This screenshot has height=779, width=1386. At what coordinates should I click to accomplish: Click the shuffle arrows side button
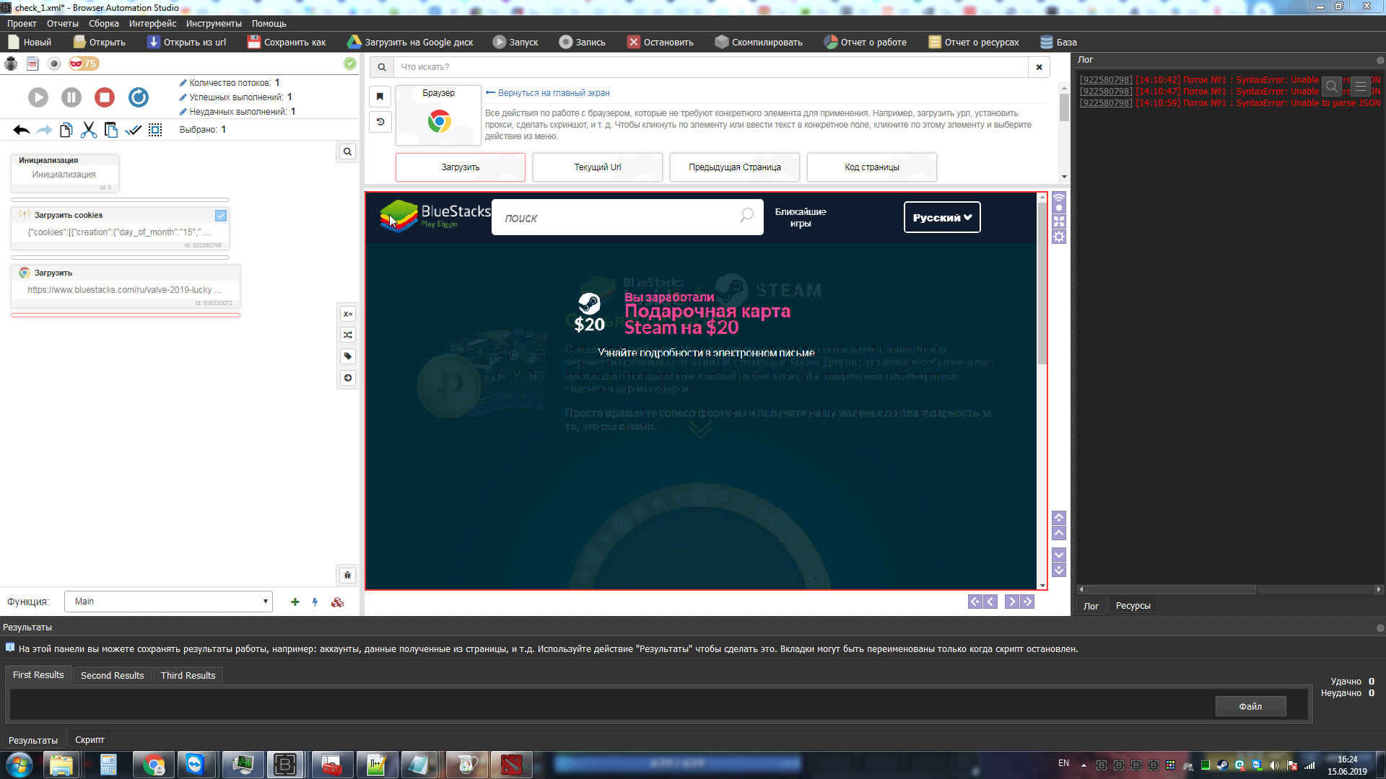point(348,335)
